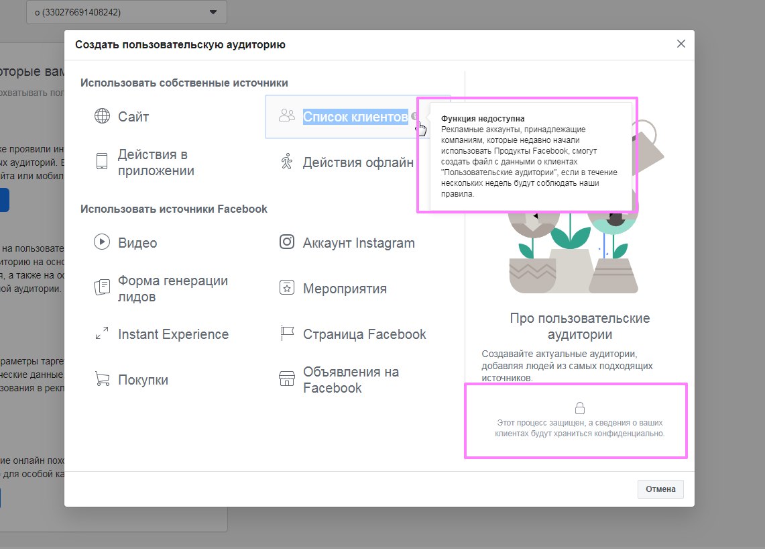Click the lead form icon for Форма генерации лидов
This screenshot has width=765, height=549.
102,287
